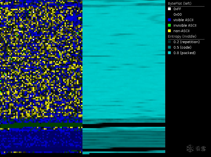Click the cyan 0.8 packed entropy swatch
The width and height of the screenshot is (211, 157).
click(169, 53)
